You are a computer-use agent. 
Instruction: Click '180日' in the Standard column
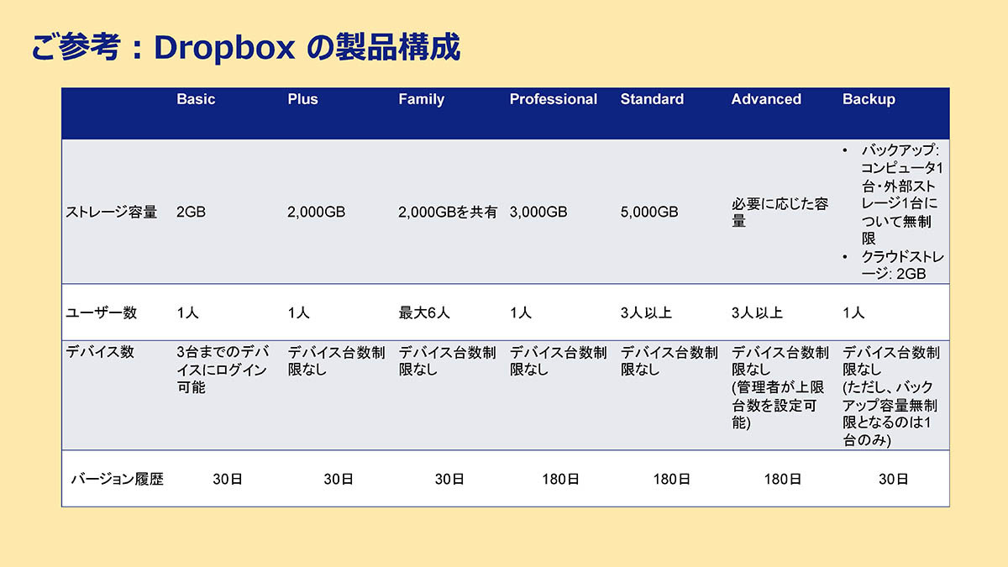click(x=671, y=480)
